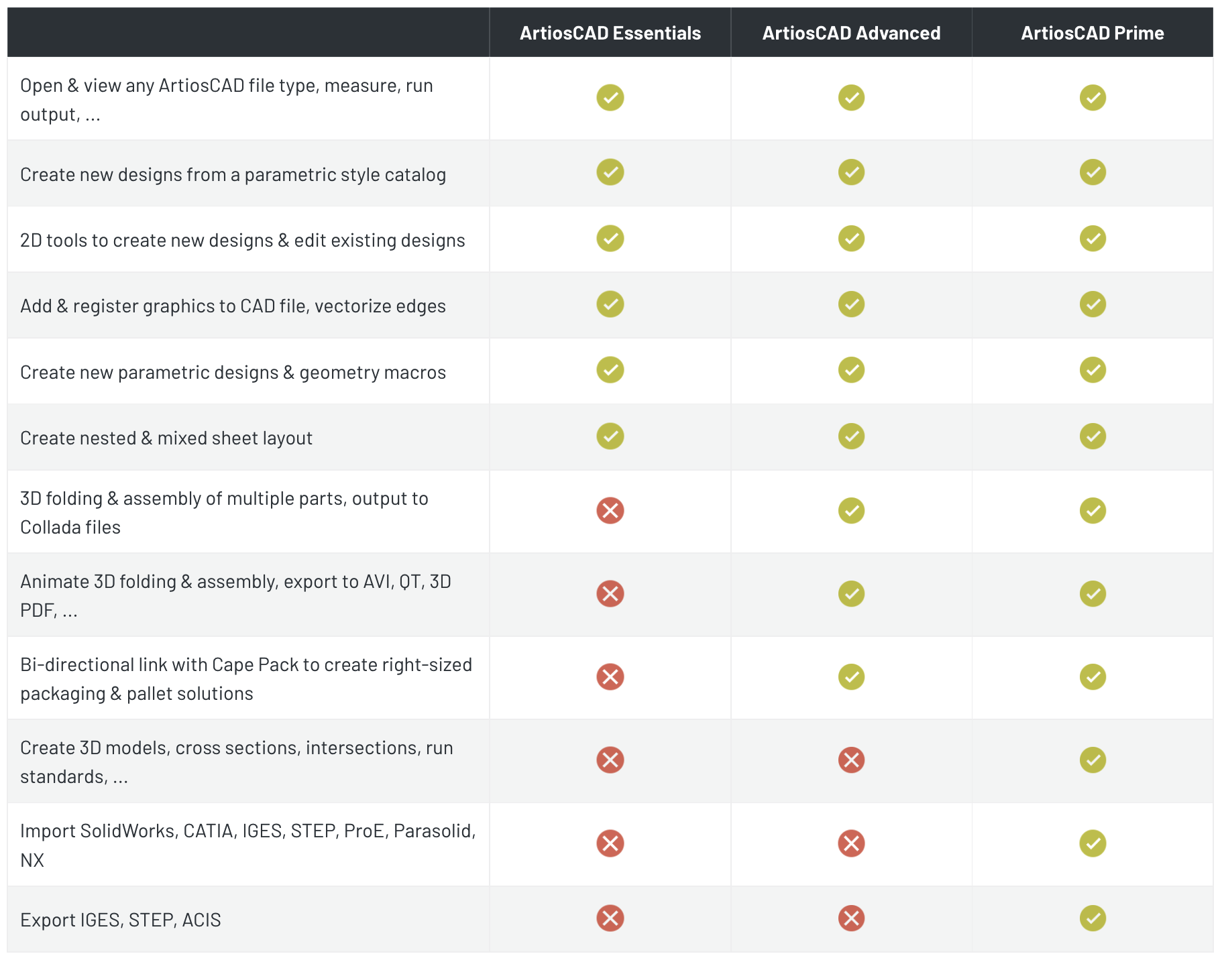Click the ArtiosCAD Prime column header
Screen dimensions: 1222x960
(1092, 33)
